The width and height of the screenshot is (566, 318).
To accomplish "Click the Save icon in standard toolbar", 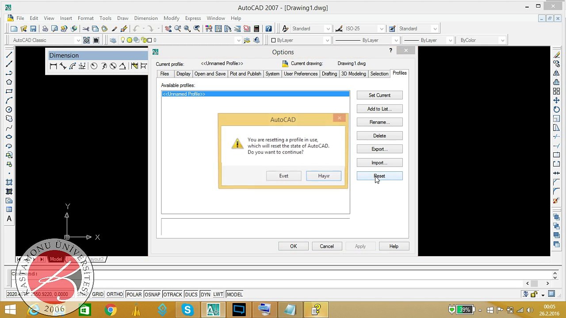I will click(33, 29).
